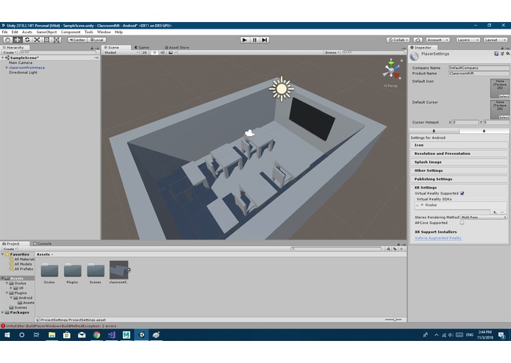This screenshot has width=511, height=363.
Task: Open Oculus folder in Assets grid
Action: (49, 272)
